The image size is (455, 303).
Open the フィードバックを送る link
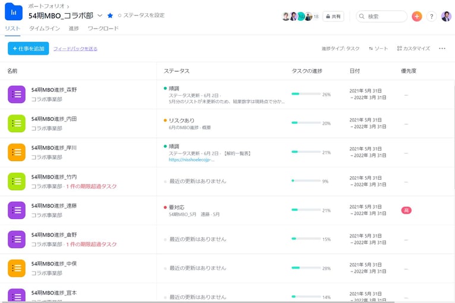point(75,49)
